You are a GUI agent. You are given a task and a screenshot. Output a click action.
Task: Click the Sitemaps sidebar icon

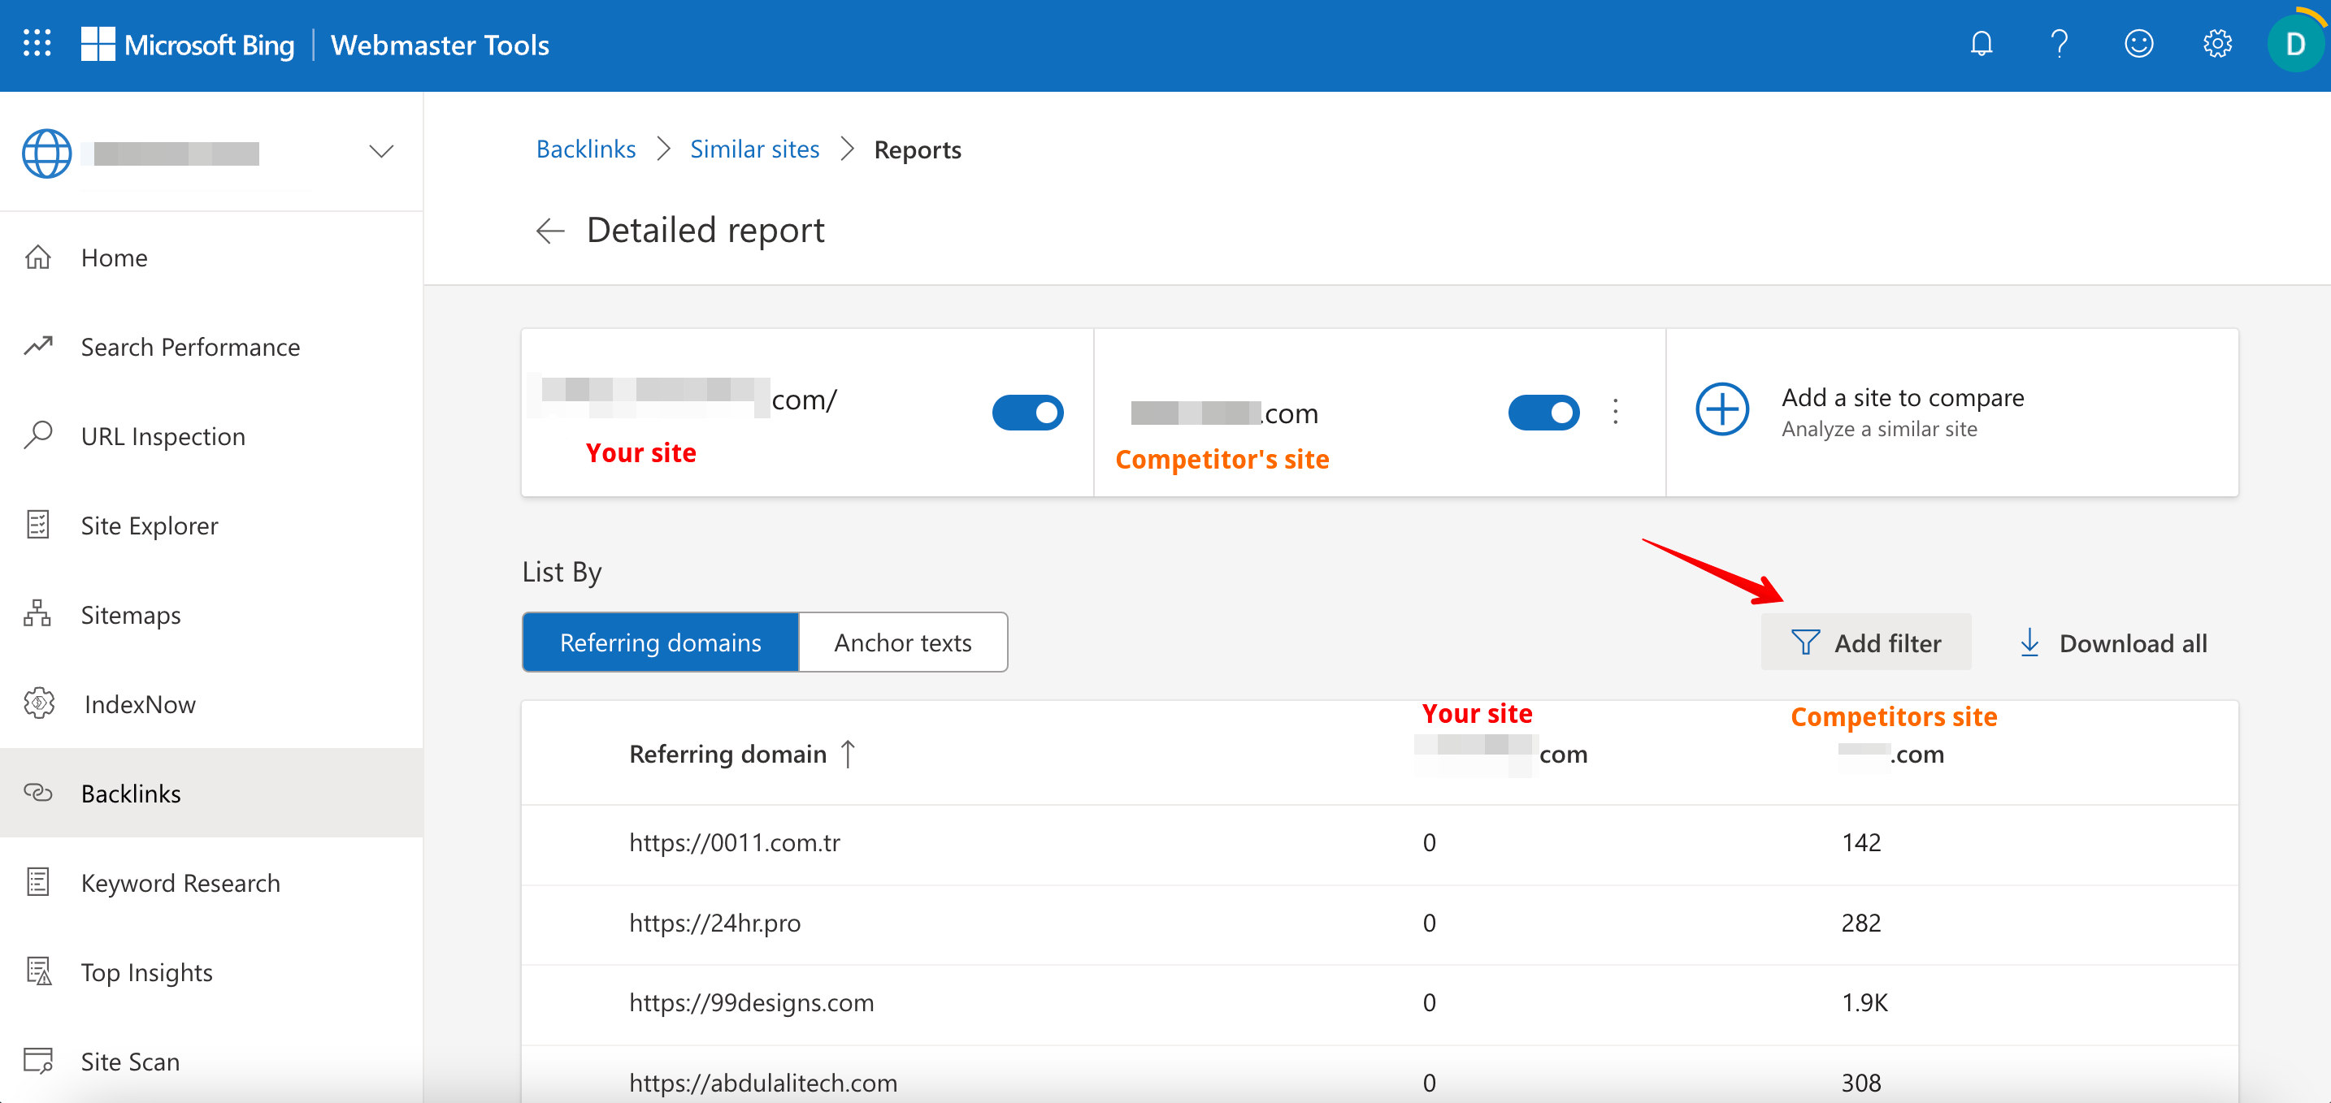[40, 612]
